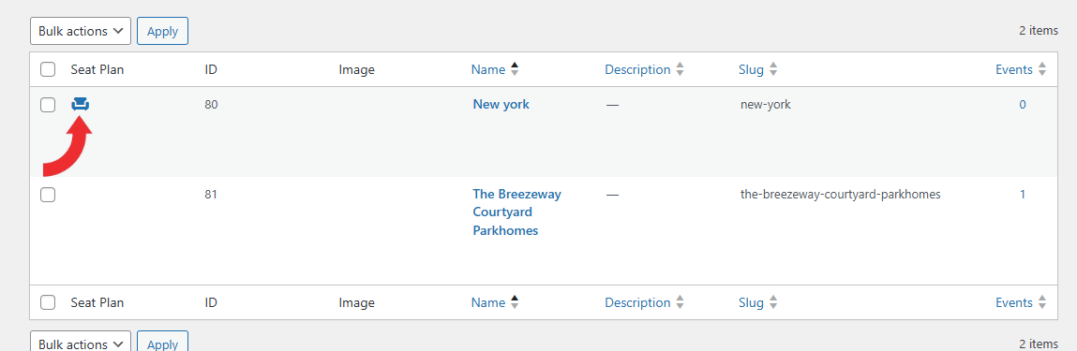Click the header Seat Plan column label

click(97, 69)
